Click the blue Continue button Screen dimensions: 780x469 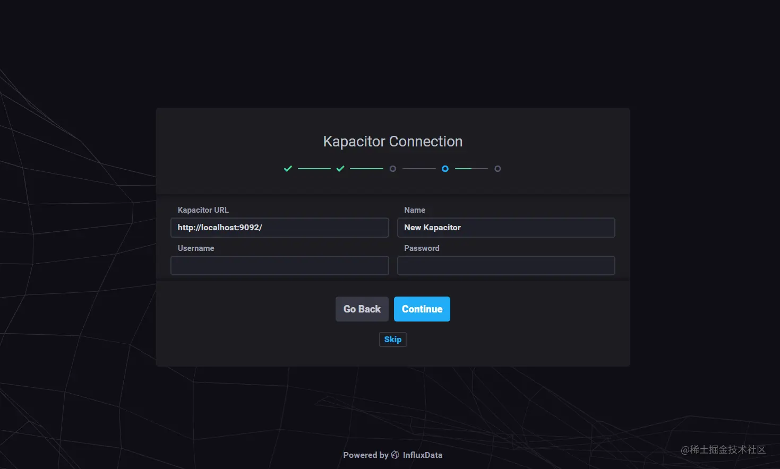(x=422, y=309)
